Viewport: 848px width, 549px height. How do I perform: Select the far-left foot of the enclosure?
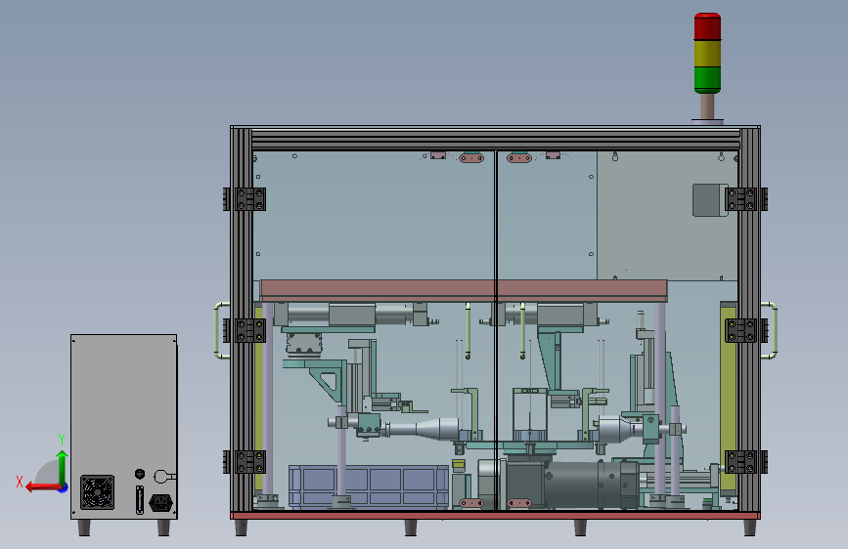(x=242, y=528)
